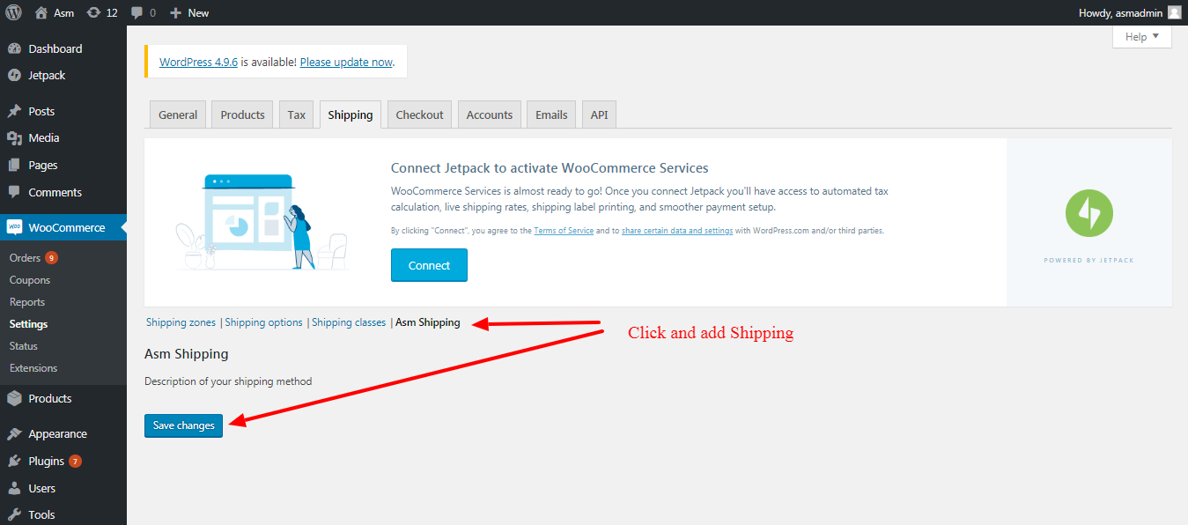Click the updates icon showing 12
1188x525 pixels.
93,12
